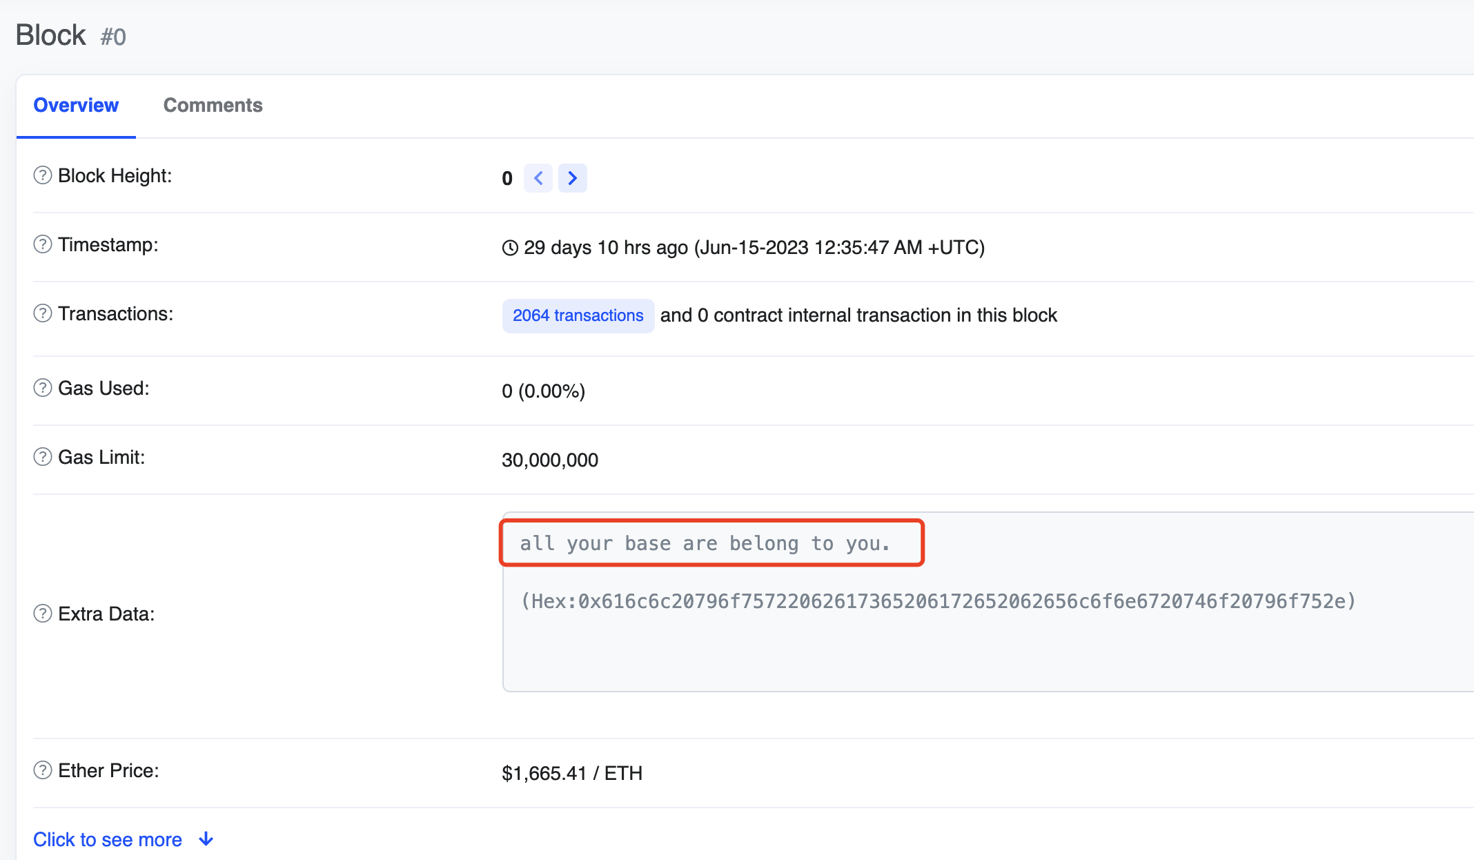1474x860 pixels.
Task: Click the Gas Used help icon
Action: point(43,388)
